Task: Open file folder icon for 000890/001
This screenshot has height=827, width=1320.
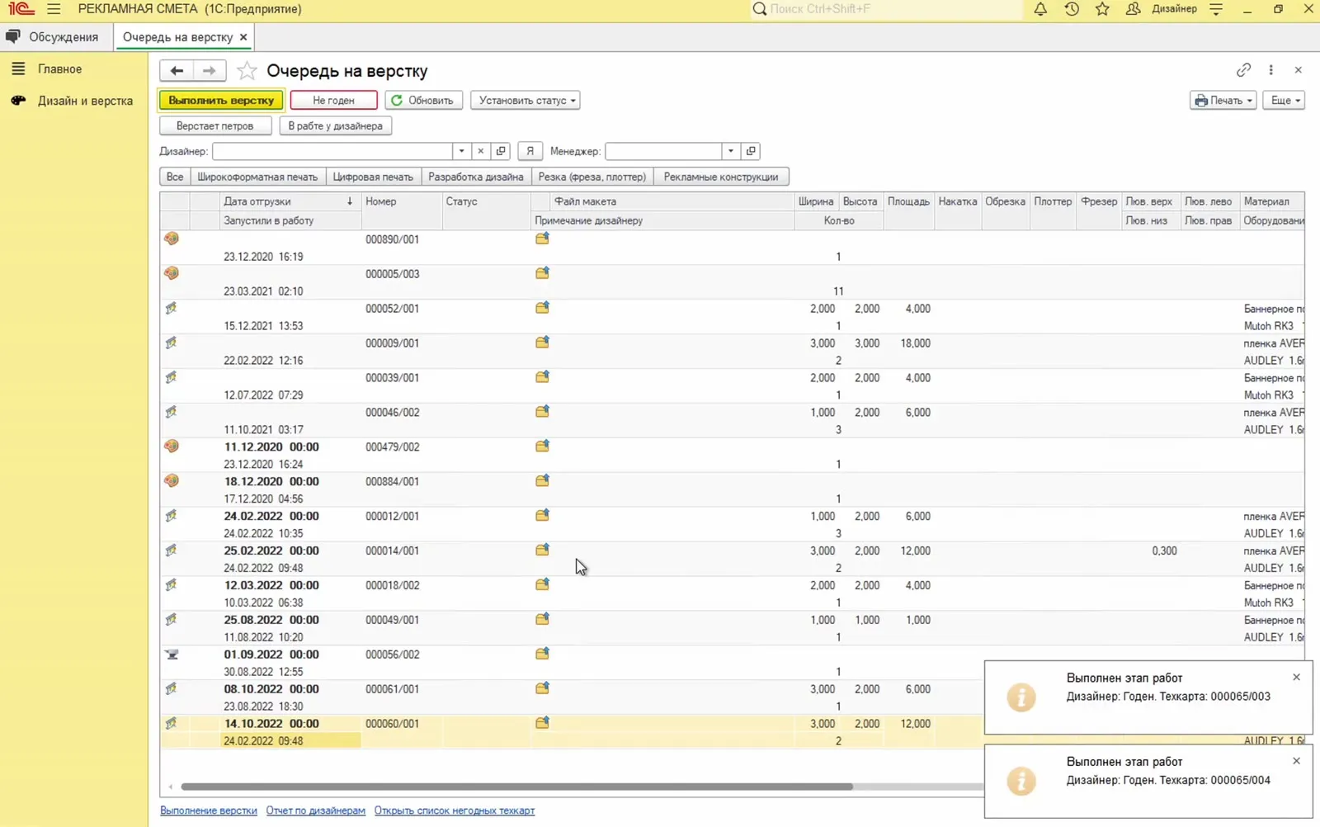Action: point(542,239)
